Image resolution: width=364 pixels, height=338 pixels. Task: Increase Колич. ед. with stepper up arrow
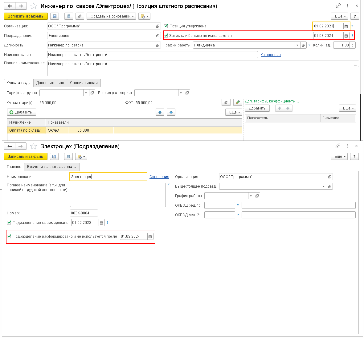[352, 44]
